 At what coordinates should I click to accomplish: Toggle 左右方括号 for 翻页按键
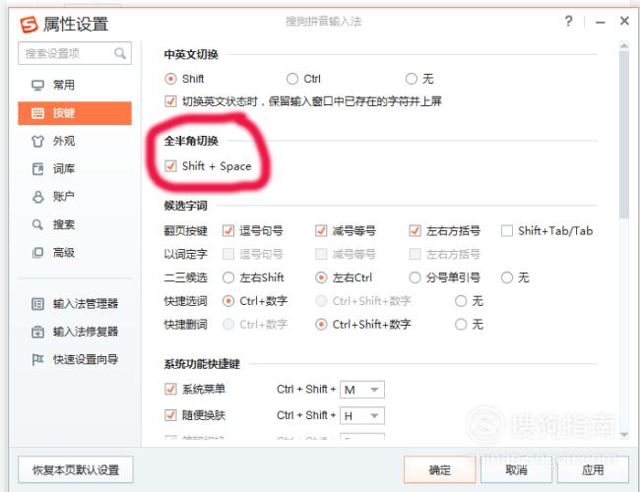pos(416,231)
